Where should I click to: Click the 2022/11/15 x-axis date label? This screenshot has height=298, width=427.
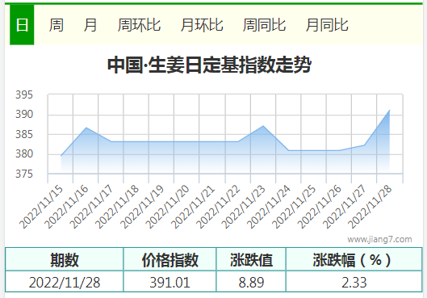(41, 207)
